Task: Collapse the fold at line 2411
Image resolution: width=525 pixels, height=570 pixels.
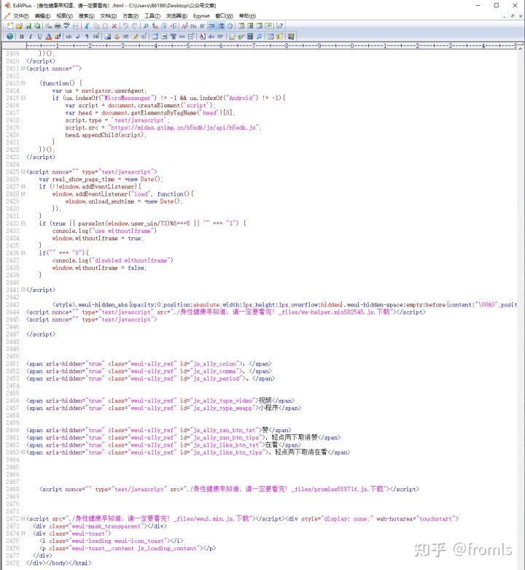Action: [23, 69]
